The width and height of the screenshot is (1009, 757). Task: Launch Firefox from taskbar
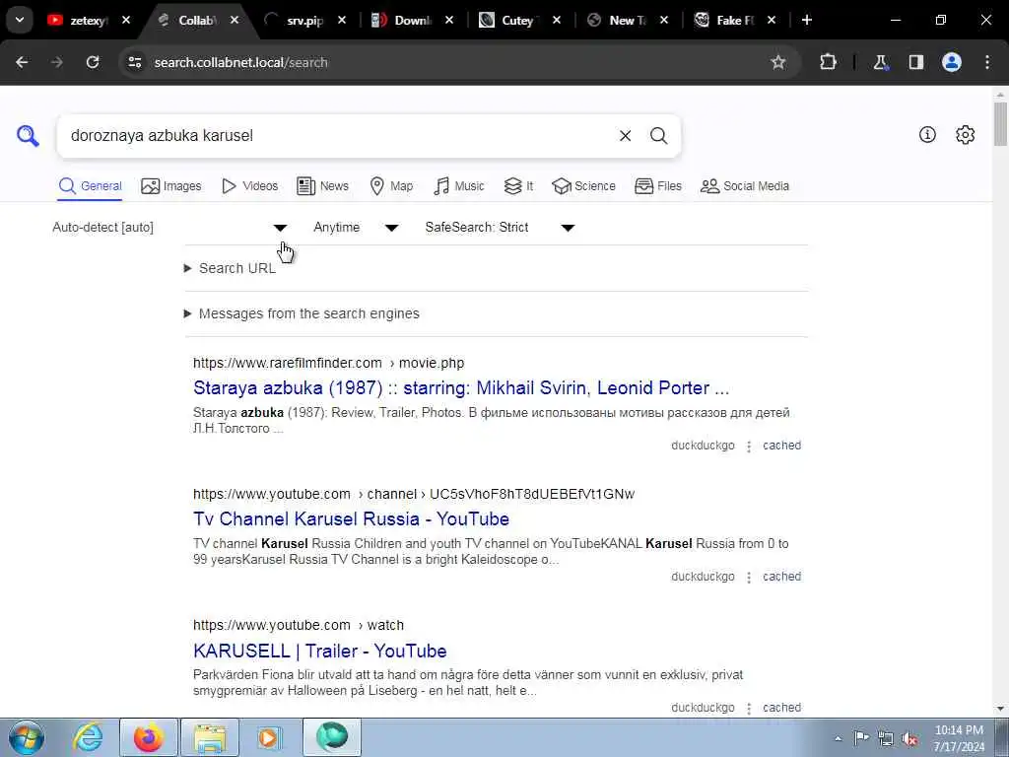pos(148,737)
